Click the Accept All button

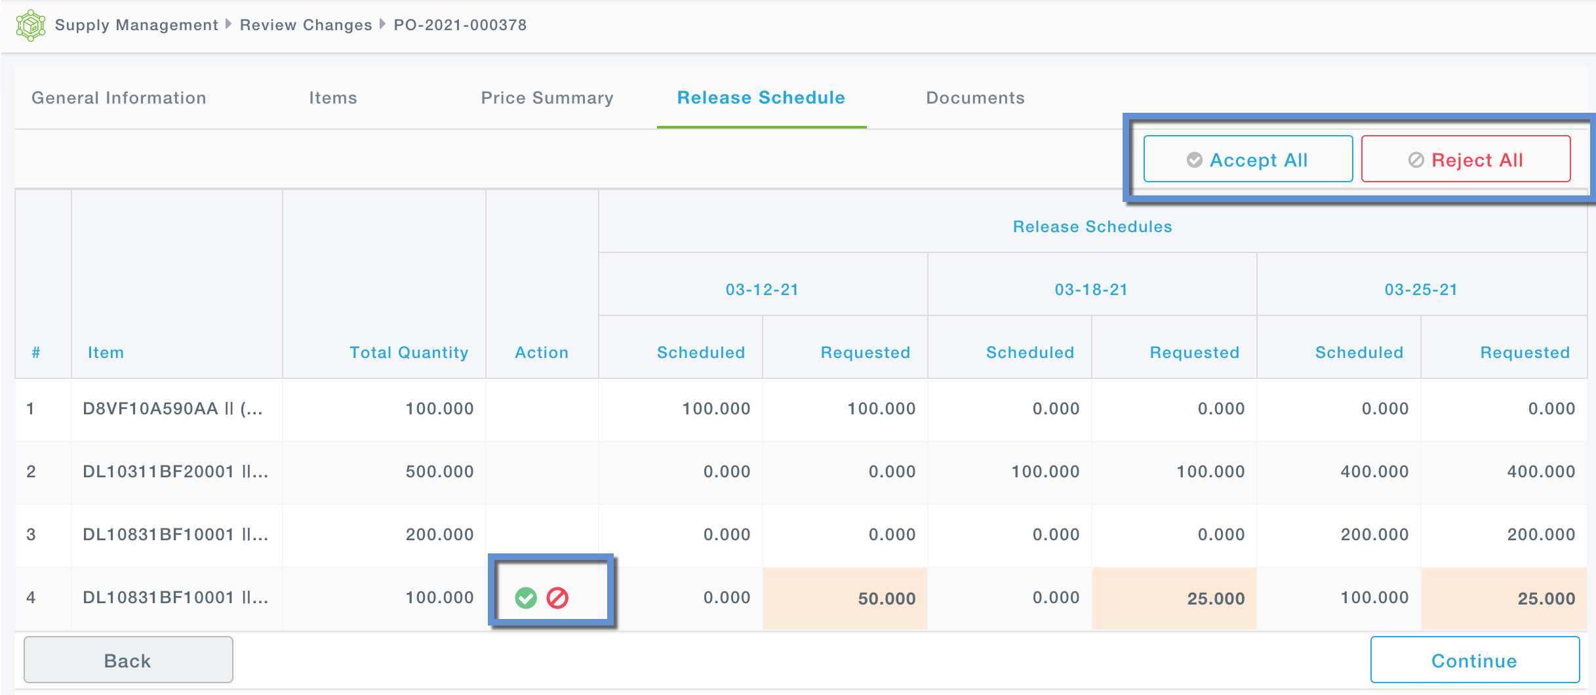1247,159
